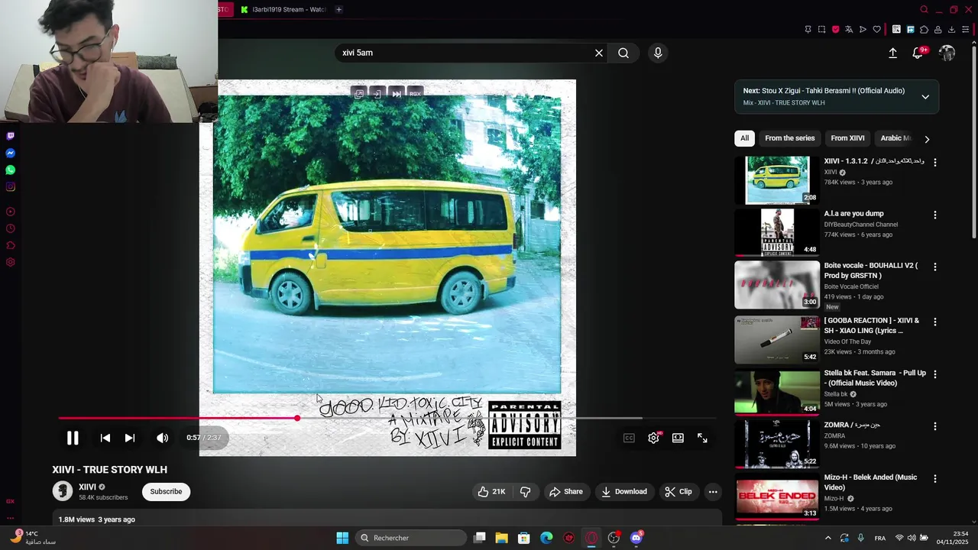Image resolution: width=978 pixels, height=550 pixels.
Task: Dislike the video
Action: point(525,492)
